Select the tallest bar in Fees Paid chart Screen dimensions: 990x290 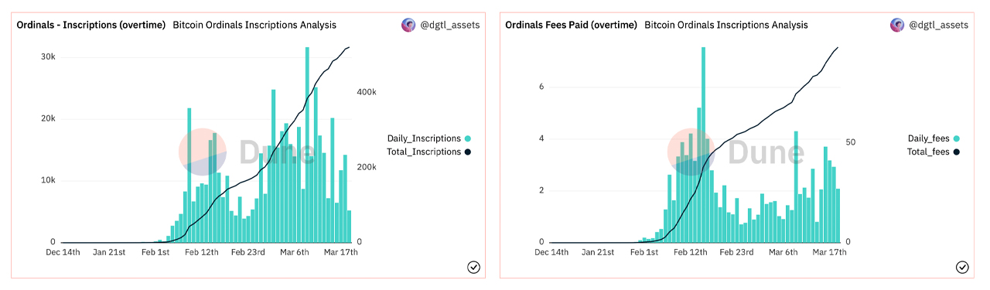(703, 145)
